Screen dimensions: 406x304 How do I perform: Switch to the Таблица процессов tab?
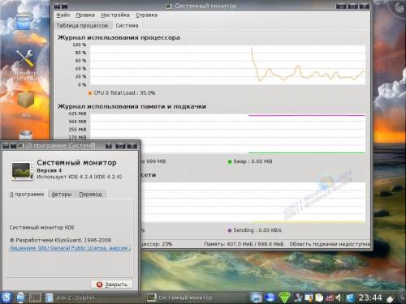click(82, 26)
